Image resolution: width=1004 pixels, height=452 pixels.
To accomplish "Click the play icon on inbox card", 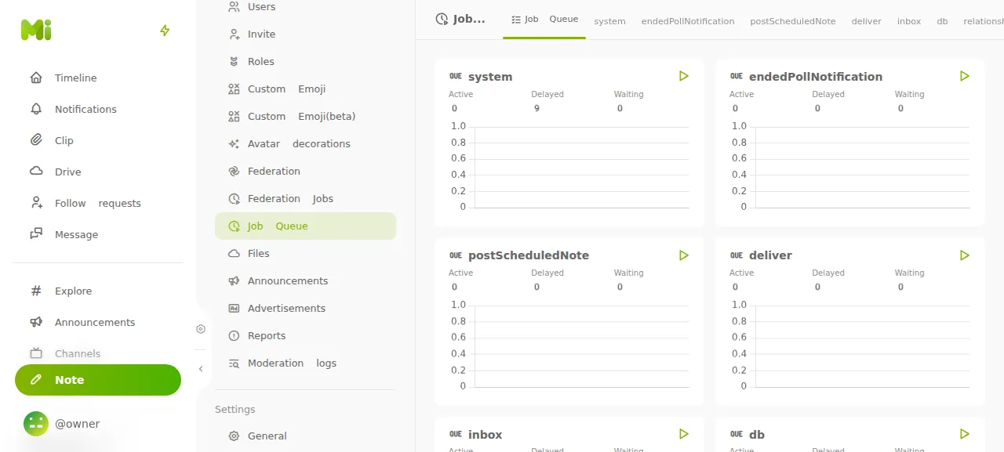I will [x=684, y=434].
